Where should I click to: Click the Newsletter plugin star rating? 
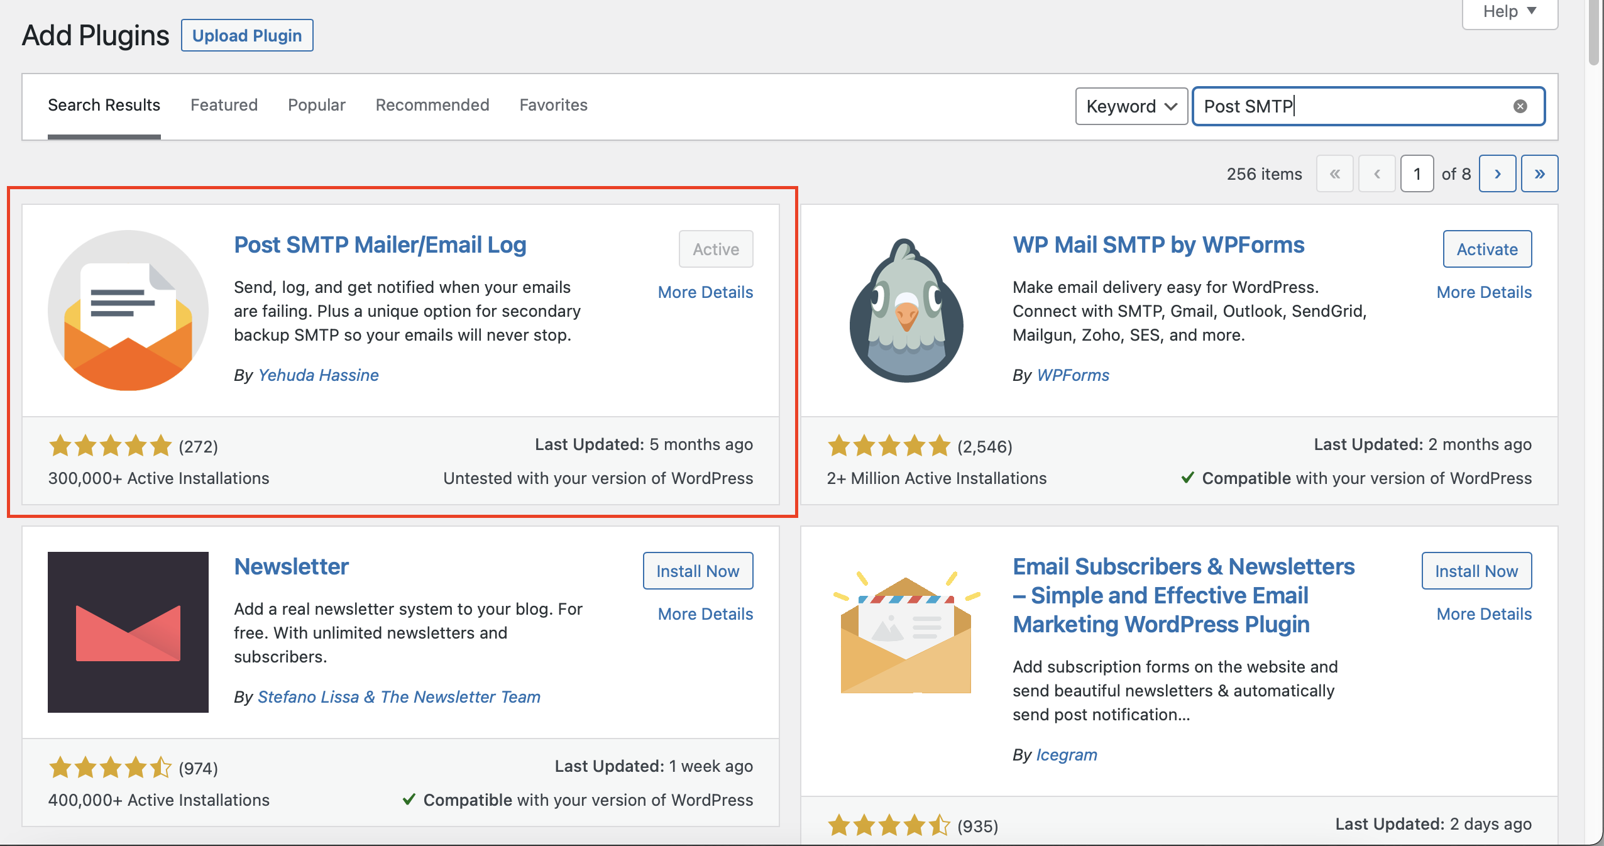click(x=110, y=767)
